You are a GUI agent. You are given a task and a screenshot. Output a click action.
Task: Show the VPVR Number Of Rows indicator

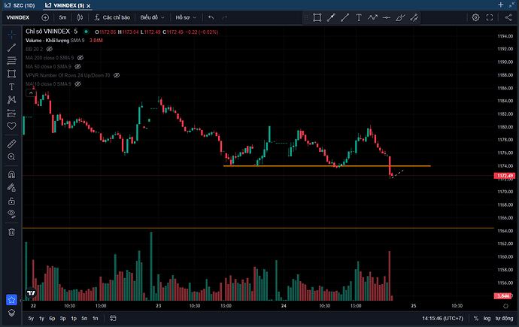[117, 75]
